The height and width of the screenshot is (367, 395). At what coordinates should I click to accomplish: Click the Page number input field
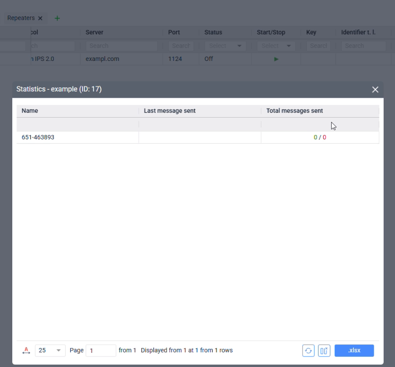pyautogui.click(x=101, y=350)
